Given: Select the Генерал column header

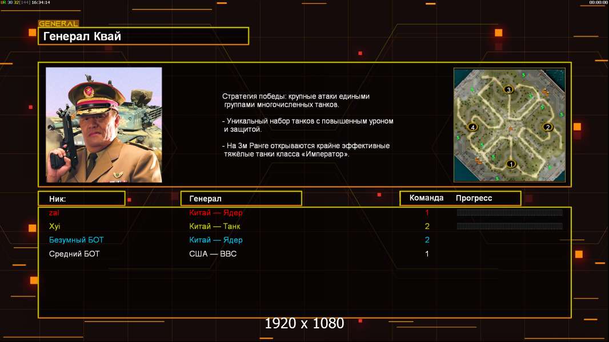Looking at the screenshot, I should tap(241, 199).
